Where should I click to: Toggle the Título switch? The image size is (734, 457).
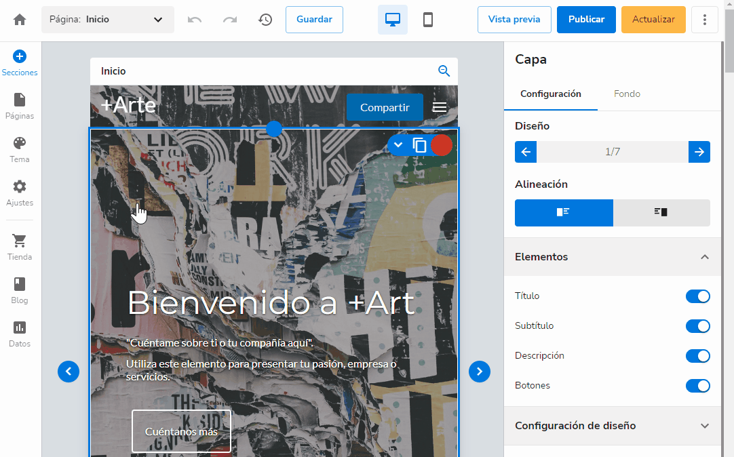pos(698,296)
